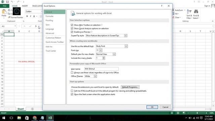Click the Format Painter tool
Screen dimensions: 215x121
[x=15, y=17]
